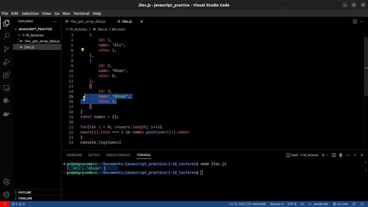
Task: Open terminal panel more actions ellipsis
Action: click(347, 155)
